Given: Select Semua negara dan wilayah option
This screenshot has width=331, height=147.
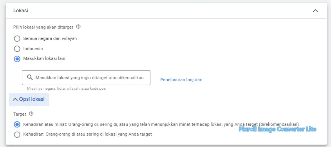Looking at the screenshot, I should click(x=17, y=39).
